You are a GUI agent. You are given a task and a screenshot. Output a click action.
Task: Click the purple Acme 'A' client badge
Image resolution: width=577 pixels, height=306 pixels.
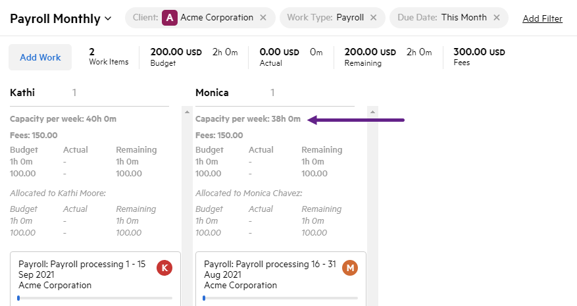[170, 18]
